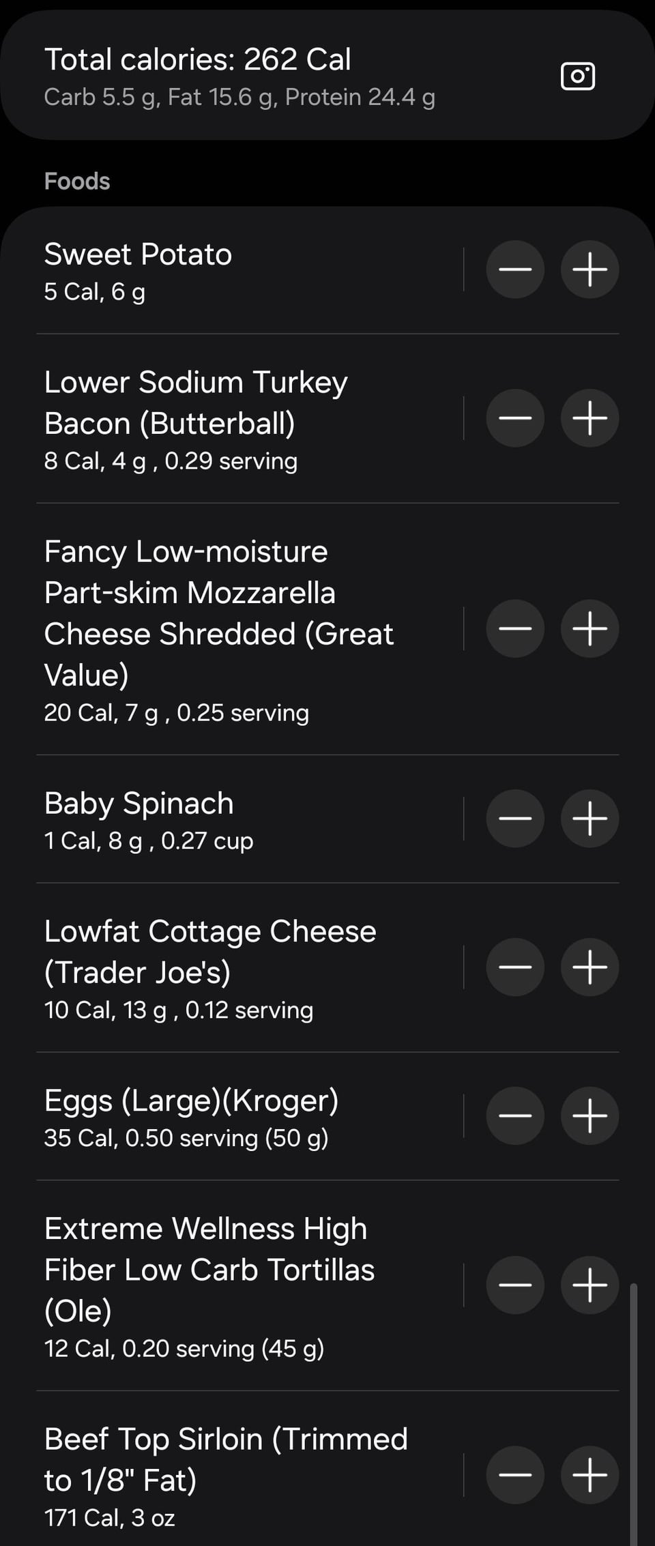655x1546 pixels.
Task: Reduce Lower Sodium Turkey Bacon amount
Action: 515,418
